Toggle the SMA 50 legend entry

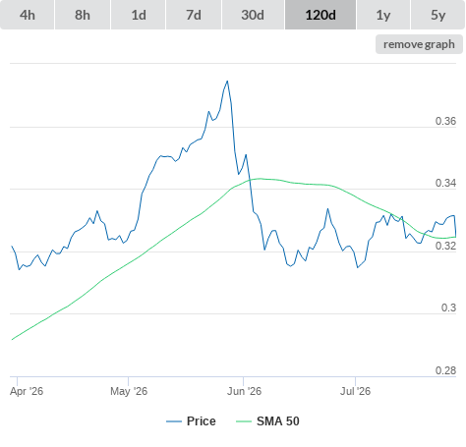pyautogui.click(x=278, y=421)
